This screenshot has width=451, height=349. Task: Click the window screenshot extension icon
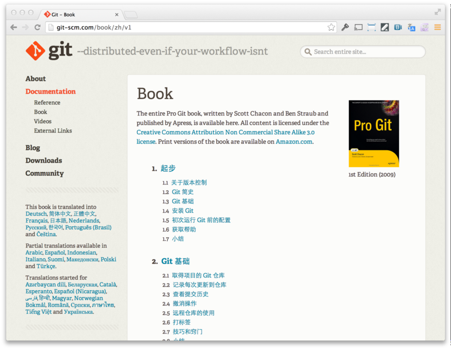tap(371, 27)
